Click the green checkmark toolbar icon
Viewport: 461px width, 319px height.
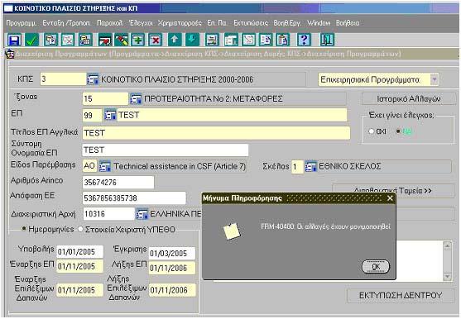tap(31, 40)
